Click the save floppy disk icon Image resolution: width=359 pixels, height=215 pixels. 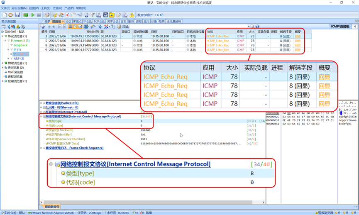pyautogui.click(x=17, y=15)
